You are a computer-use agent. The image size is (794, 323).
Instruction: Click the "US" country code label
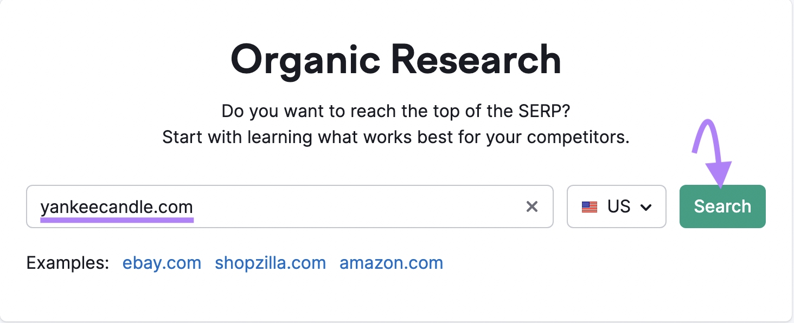(x=619, y=206)
